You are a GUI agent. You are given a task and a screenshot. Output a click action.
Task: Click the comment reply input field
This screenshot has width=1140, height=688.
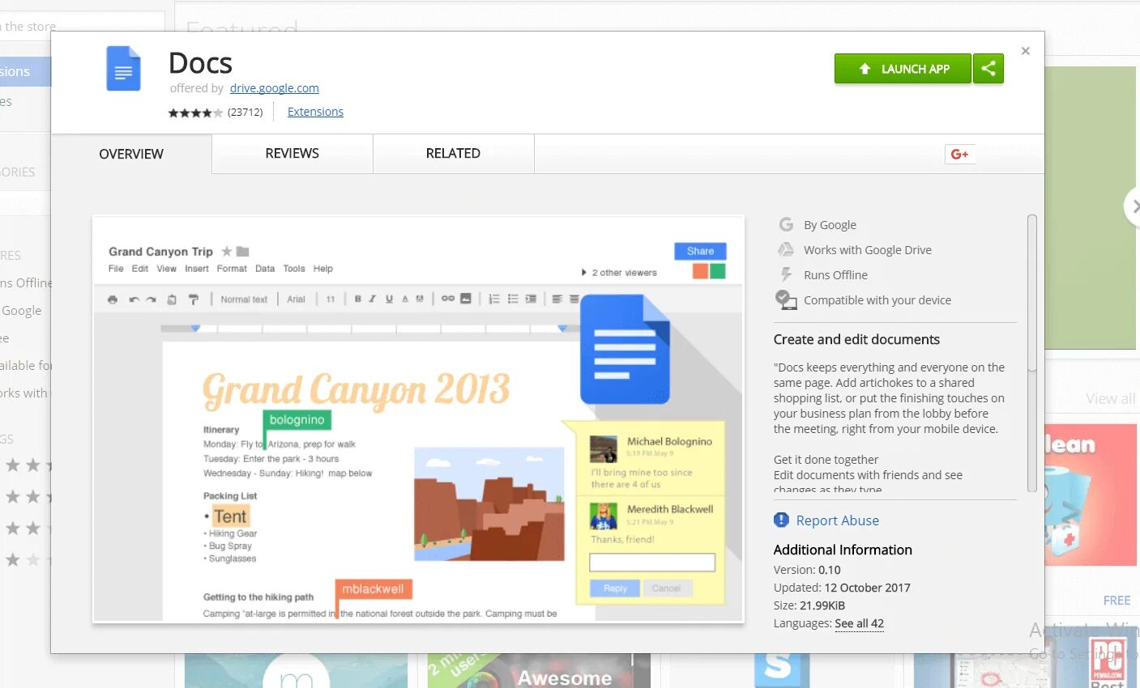click(652, 563)
